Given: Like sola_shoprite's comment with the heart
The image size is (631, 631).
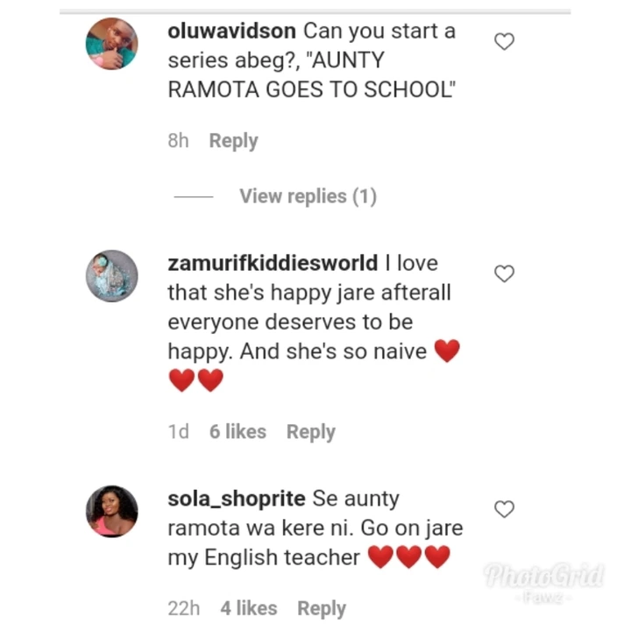Looking at the screenshot, I should pyautogui.click(x=504, y=508).
